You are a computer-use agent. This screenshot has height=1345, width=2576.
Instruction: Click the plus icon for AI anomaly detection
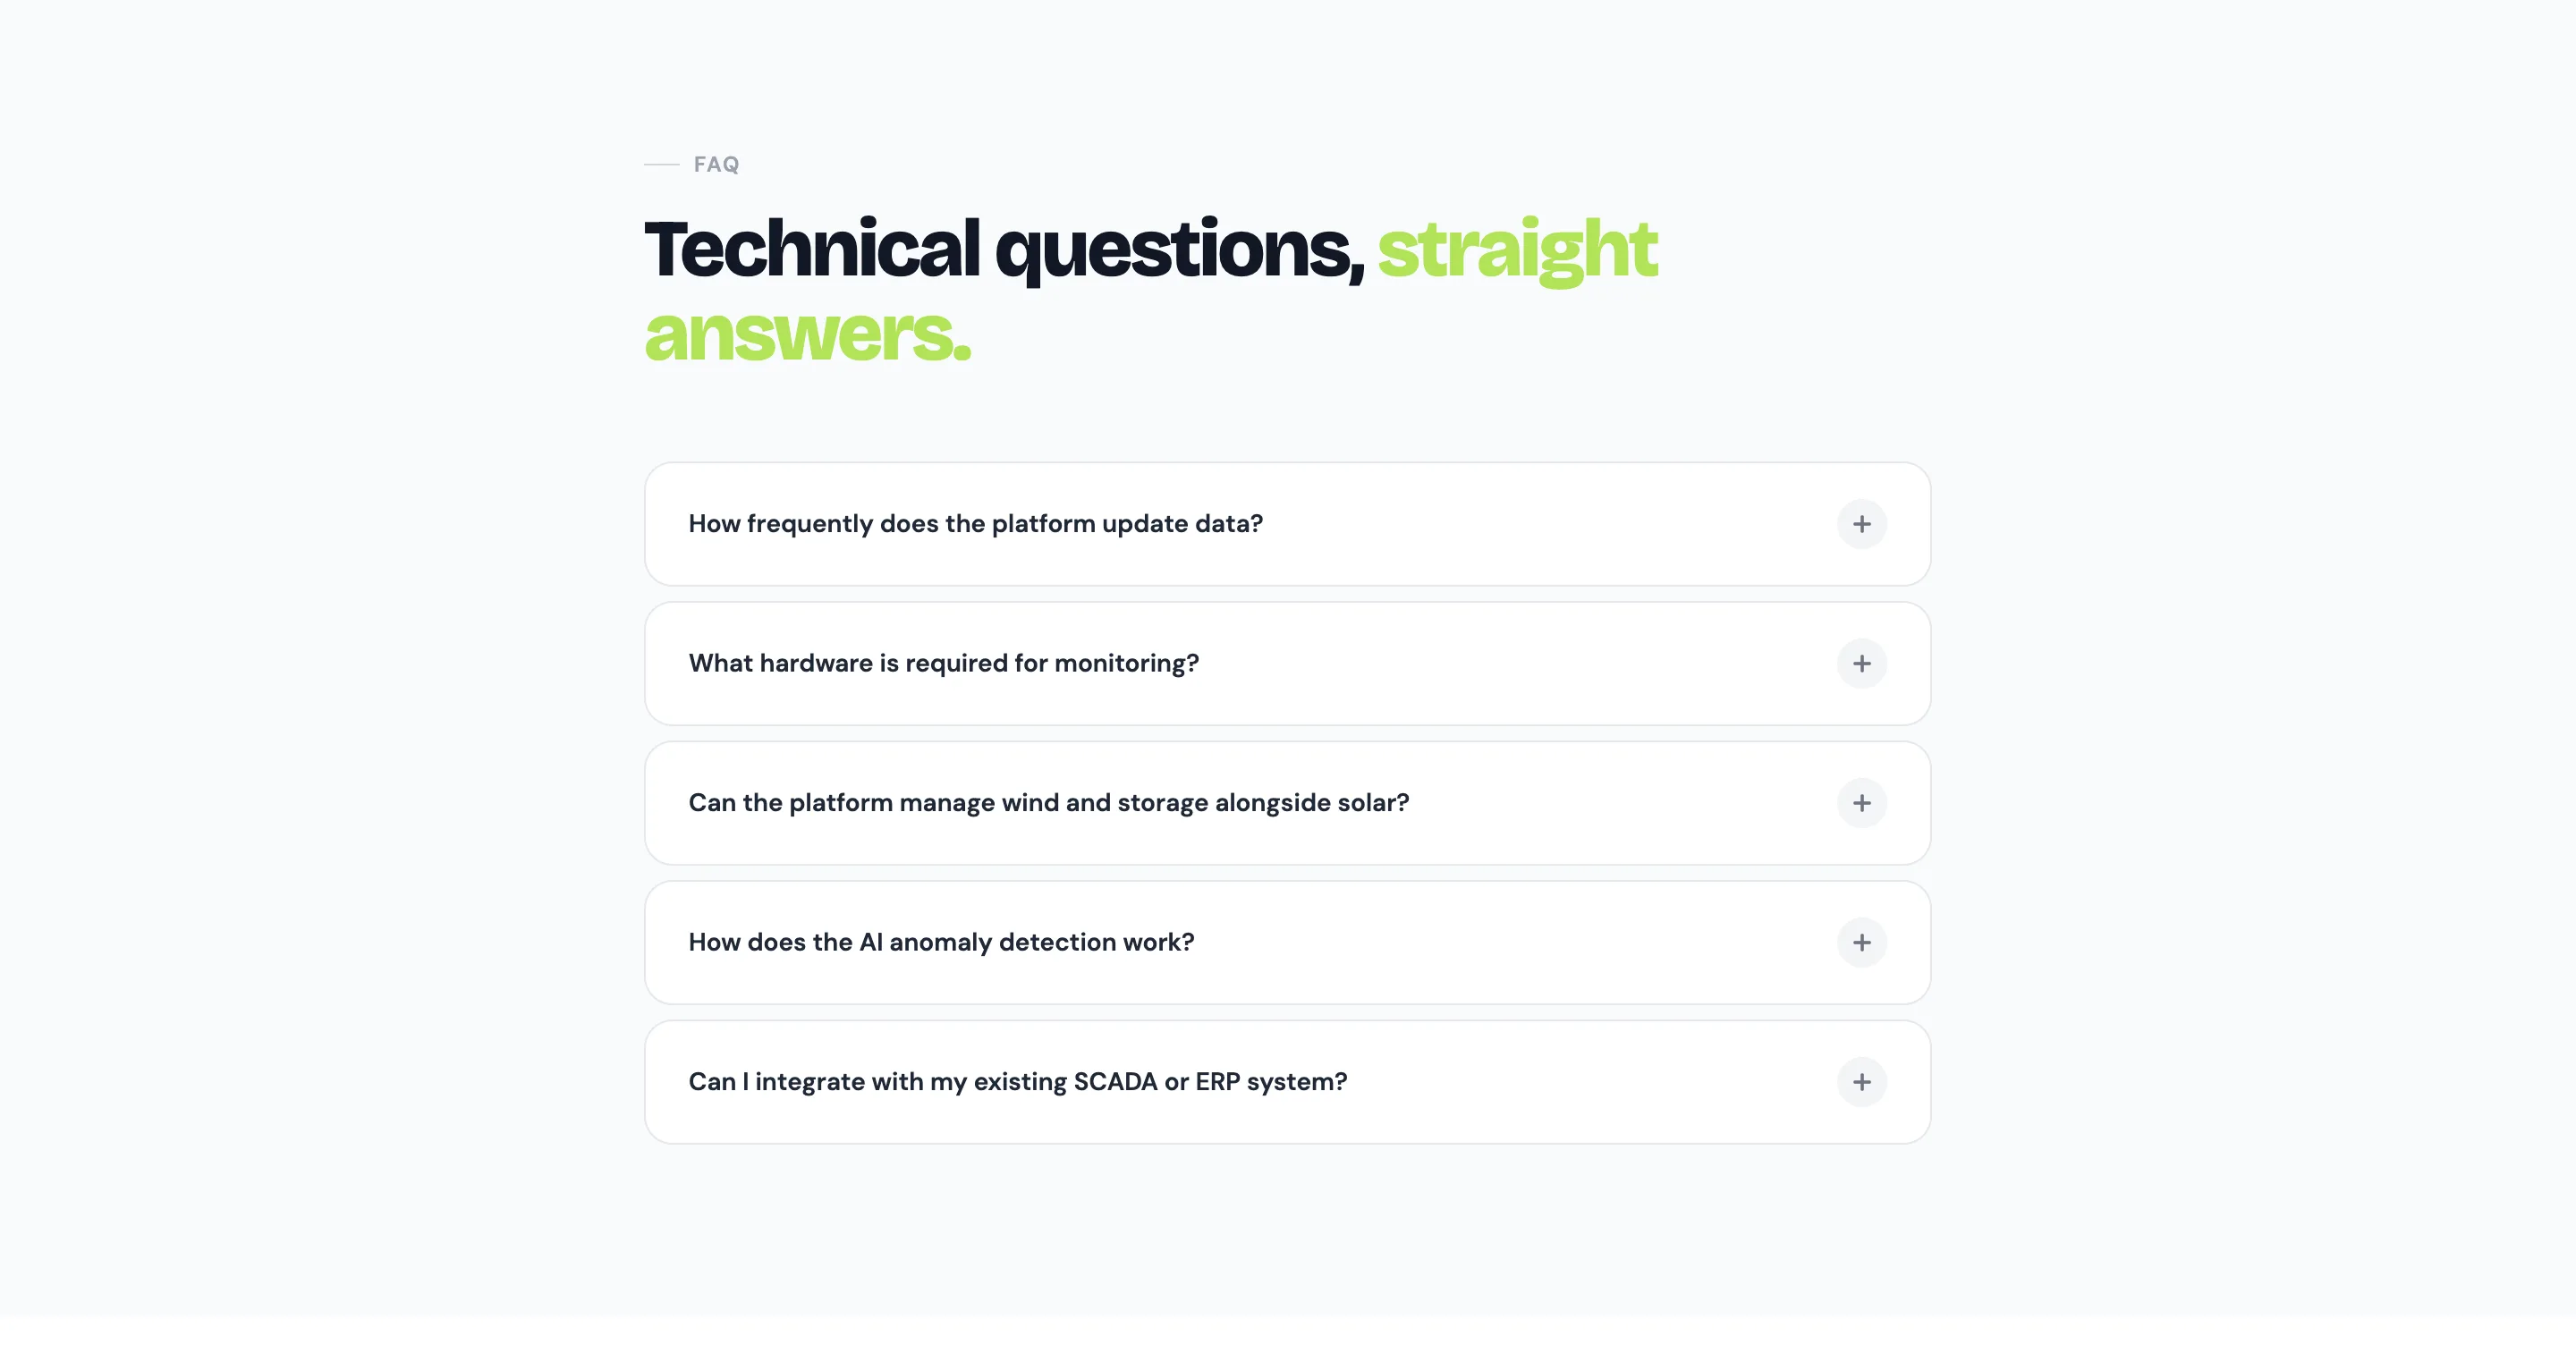point(1861,942)
